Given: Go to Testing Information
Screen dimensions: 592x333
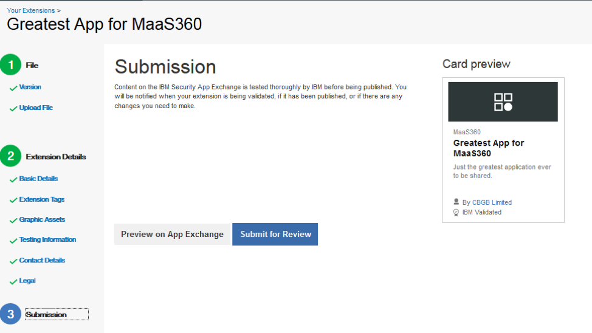Looking at the screenshot, I should pos(47,239).
